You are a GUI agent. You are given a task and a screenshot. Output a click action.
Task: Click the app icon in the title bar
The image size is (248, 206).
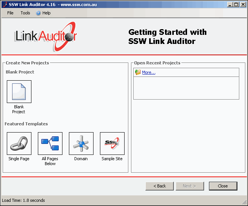pyautogui.click(x=5, y=4)
